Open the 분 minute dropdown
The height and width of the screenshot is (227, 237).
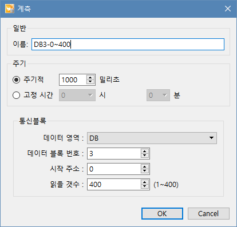coord(158,95)
